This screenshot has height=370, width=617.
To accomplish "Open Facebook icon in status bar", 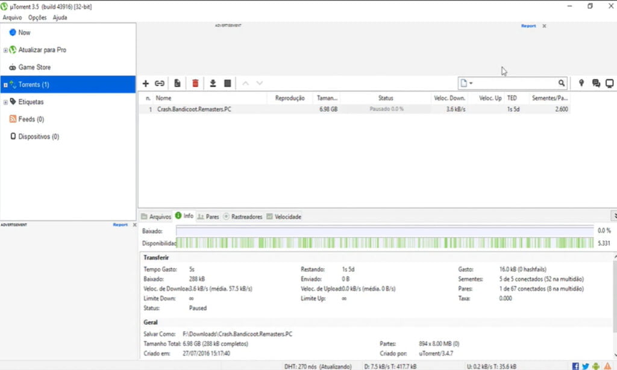I will (x=575, y=366).
